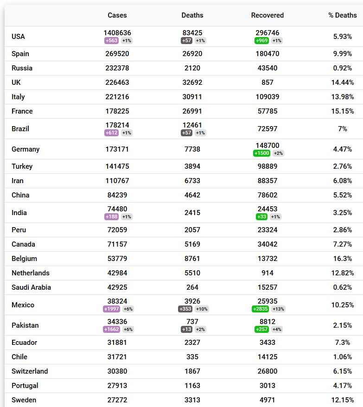
Task: Click the Sweden country row
Action: (x=184, y=400)
